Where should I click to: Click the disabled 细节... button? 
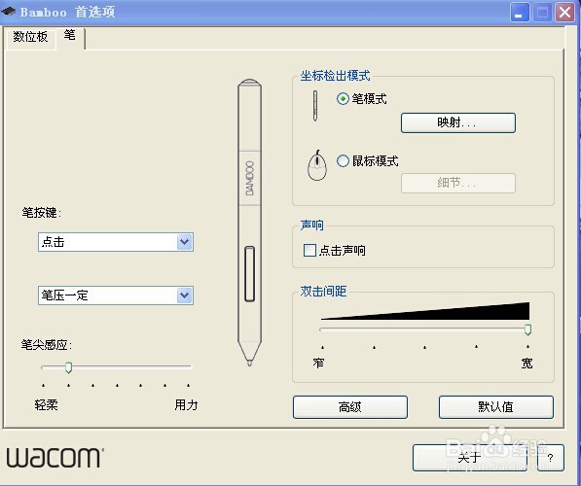pyautogui.click(x=458, y=183)
